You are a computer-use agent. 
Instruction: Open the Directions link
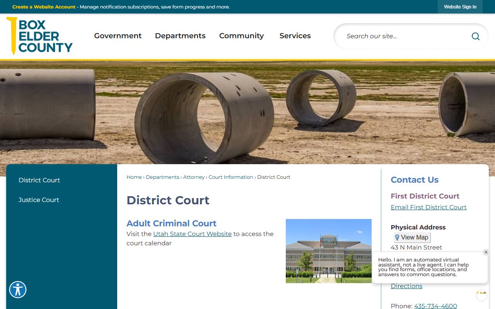[406, 286]
